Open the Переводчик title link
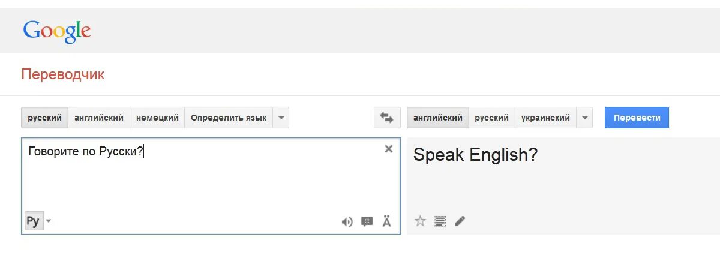The width and height of the screenshot is (720, 270). pos(62,74)
